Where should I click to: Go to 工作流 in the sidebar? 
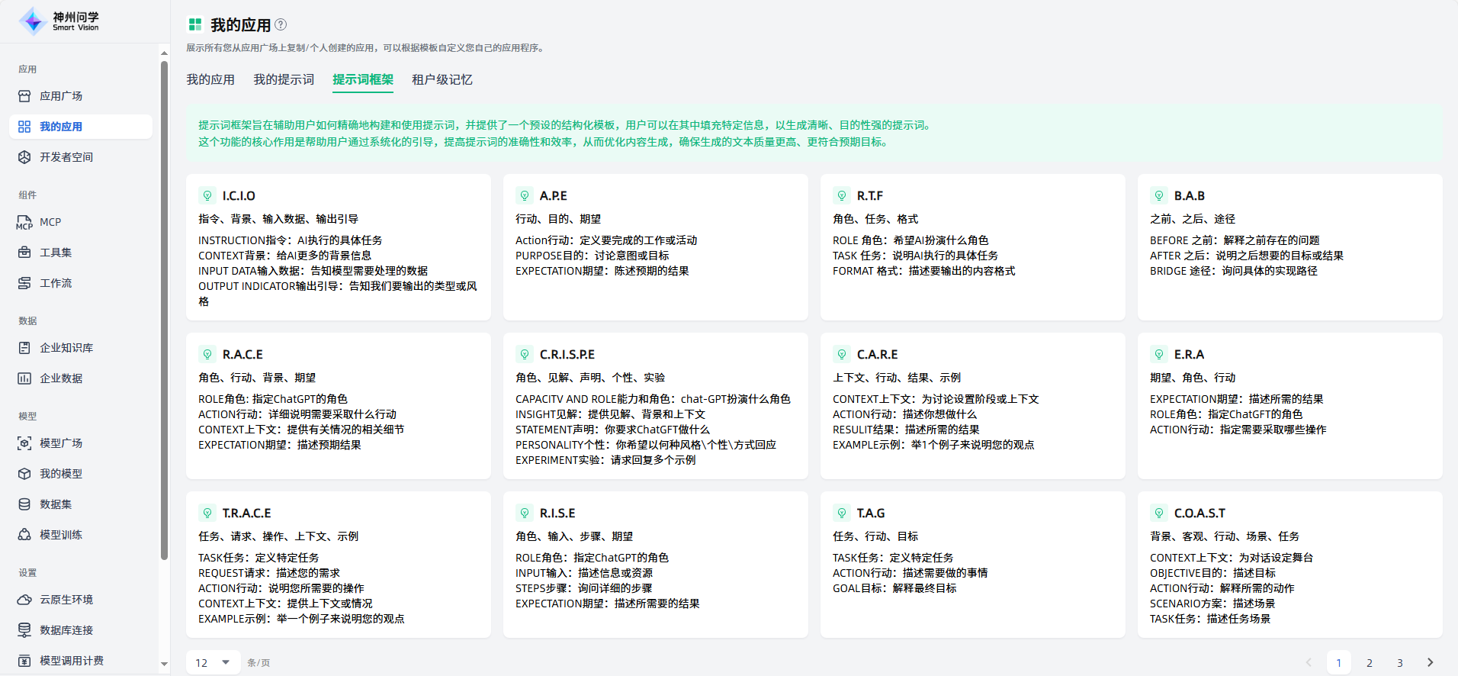tap(56, 283)
